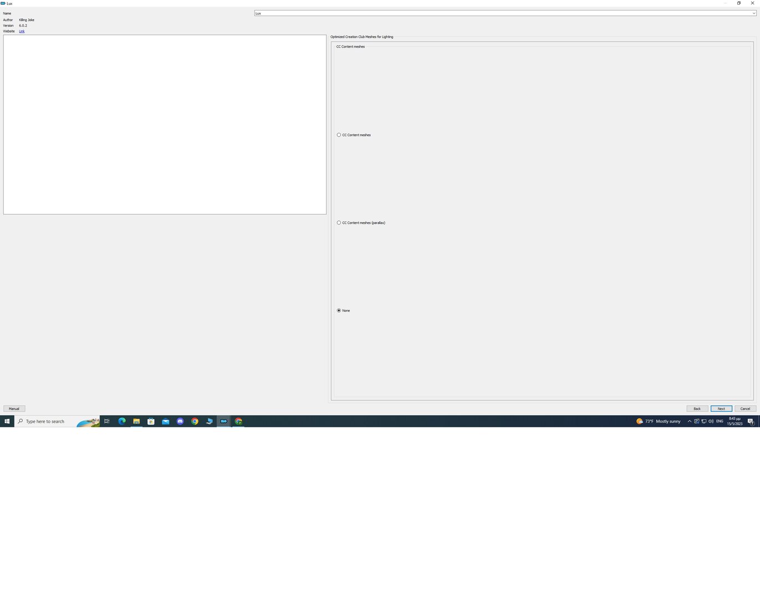Image resolution: width=760 pixels, height=598 pixels.
Task: Open the Website Link hyperlink
Action: click(22, 32)
